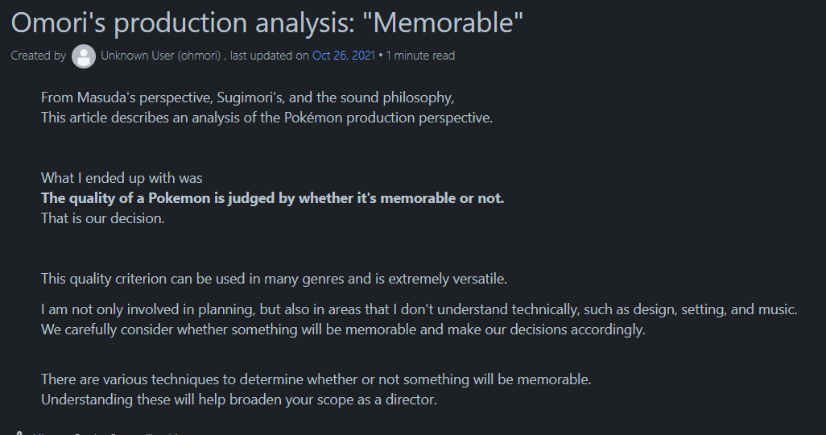Click the line starting "From Masuda's perspective"
This screenshot has height=435, width=826.
[x=247, y=97]
